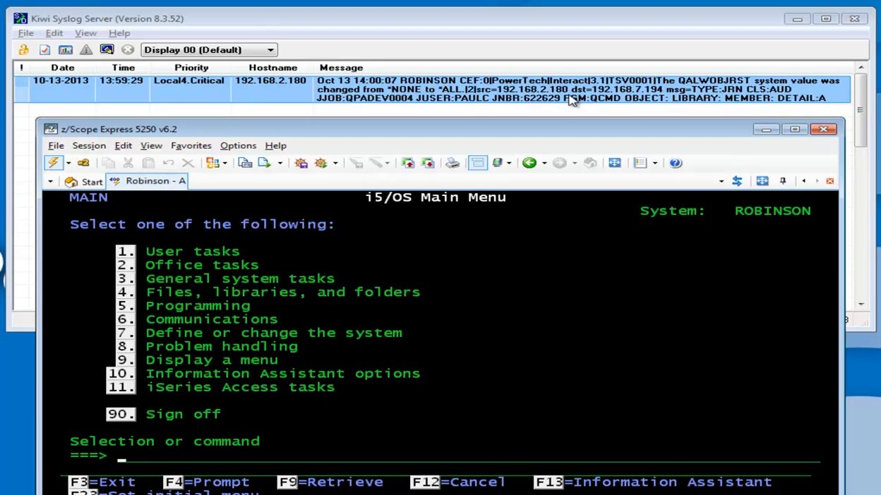Select the padlock icon in Kiwi toolbar
This screenshot has height=495, width=881.
coord(23,49)
